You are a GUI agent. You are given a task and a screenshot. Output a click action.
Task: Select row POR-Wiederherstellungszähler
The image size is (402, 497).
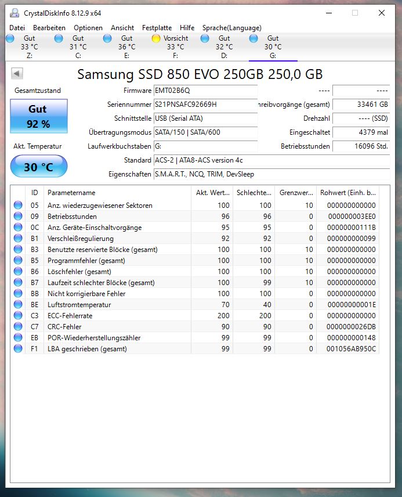tap(195, 337)
